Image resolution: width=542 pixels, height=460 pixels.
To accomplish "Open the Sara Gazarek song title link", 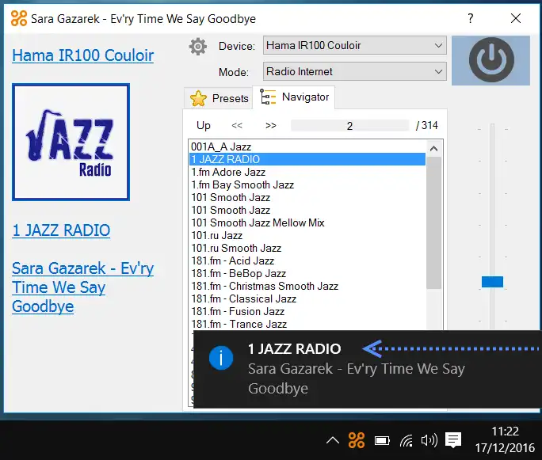I will [82, 287].
